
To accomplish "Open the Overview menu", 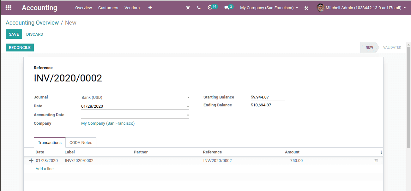I will (x=83, y=8).
